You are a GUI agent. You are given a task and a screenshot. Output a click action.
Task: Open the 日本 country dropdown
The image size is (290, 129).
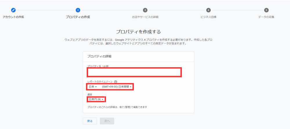click(x=93, y=87)
